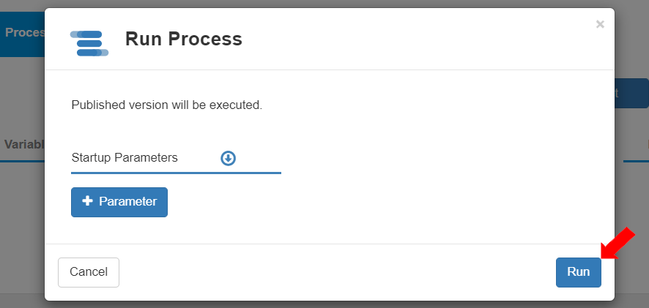Click the Run button
Screen dimensions: 649x308
click(578, 272)
